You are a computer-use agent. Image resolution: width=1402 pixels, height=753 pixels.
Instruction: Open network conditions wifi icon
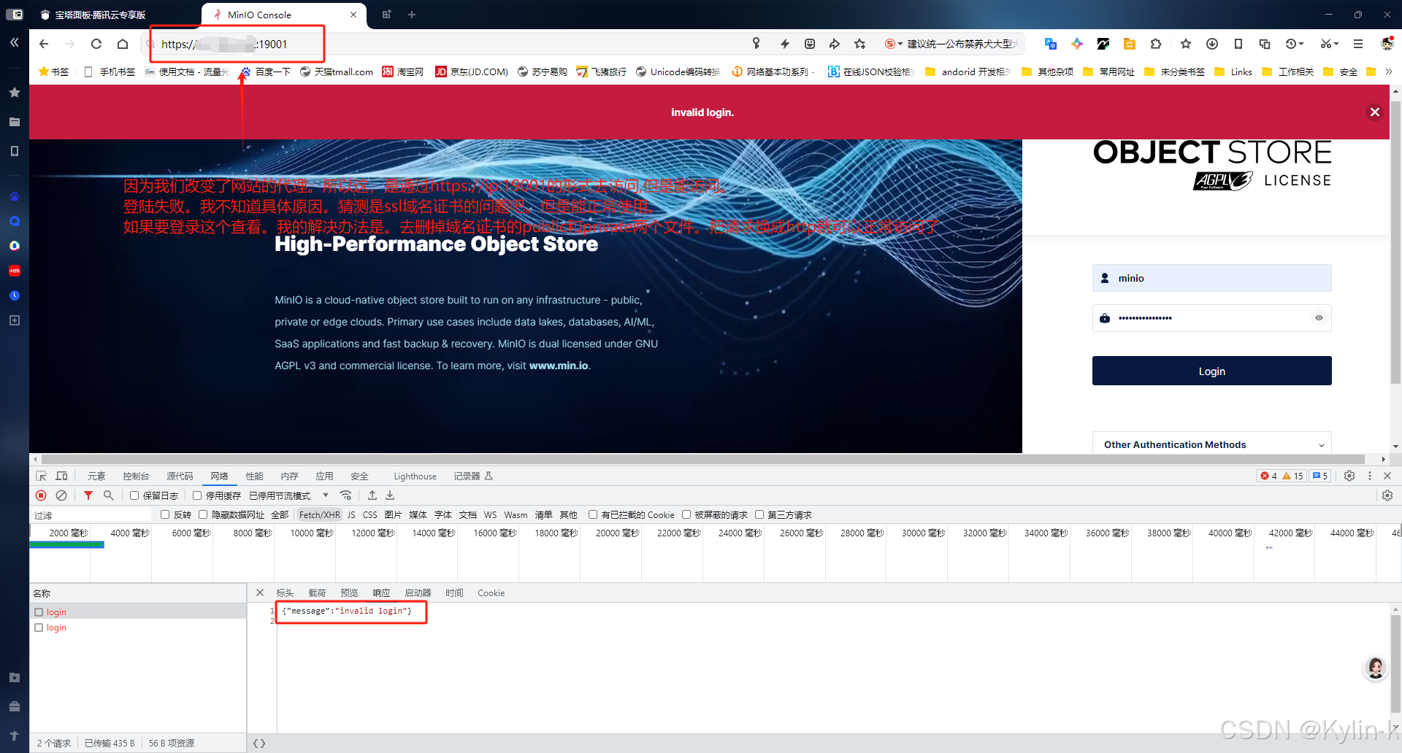pyautogui.click(x=346, y=495)
